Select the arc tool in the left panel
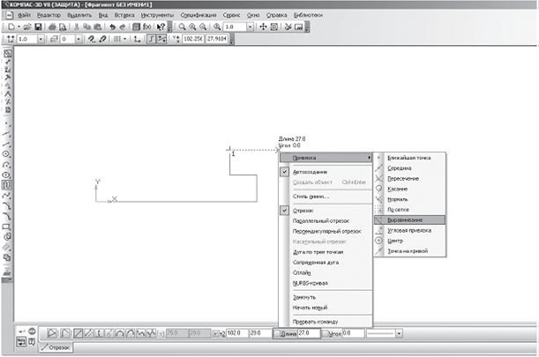This screenshot has width=539, height=357. [x=7, y=165]
